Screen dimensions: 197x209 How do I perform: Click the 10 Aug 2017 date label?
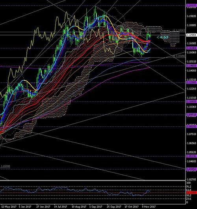pyautogui.click(x=79, y=207)
